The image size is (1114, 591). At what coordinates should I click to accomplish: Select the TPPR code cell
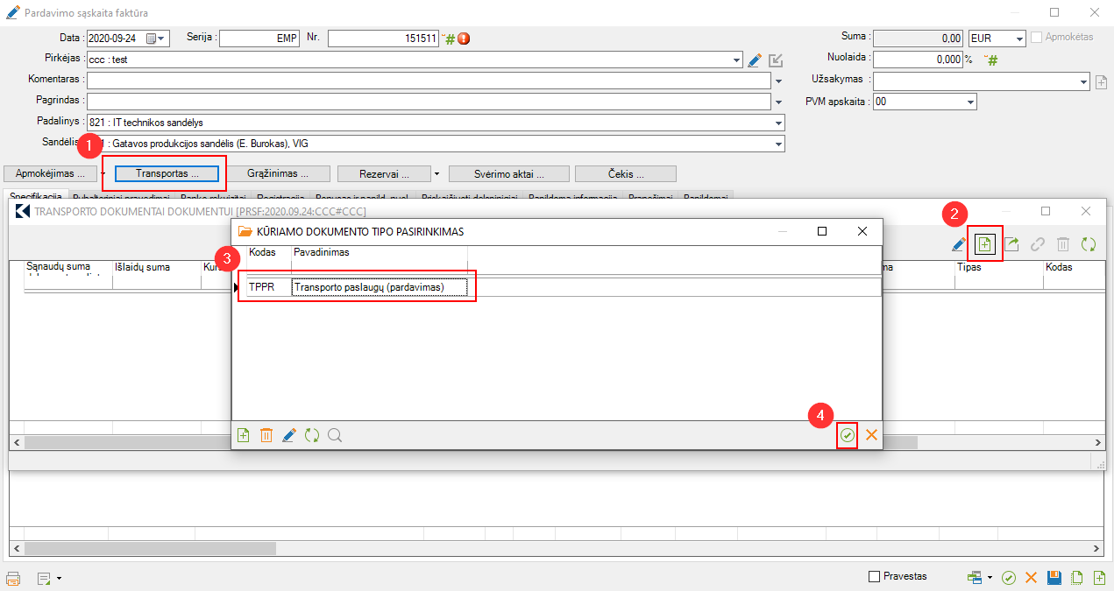click(x=268, y=287)
